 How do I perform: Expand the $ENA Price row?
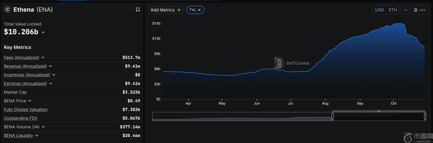tap(30, 101)
